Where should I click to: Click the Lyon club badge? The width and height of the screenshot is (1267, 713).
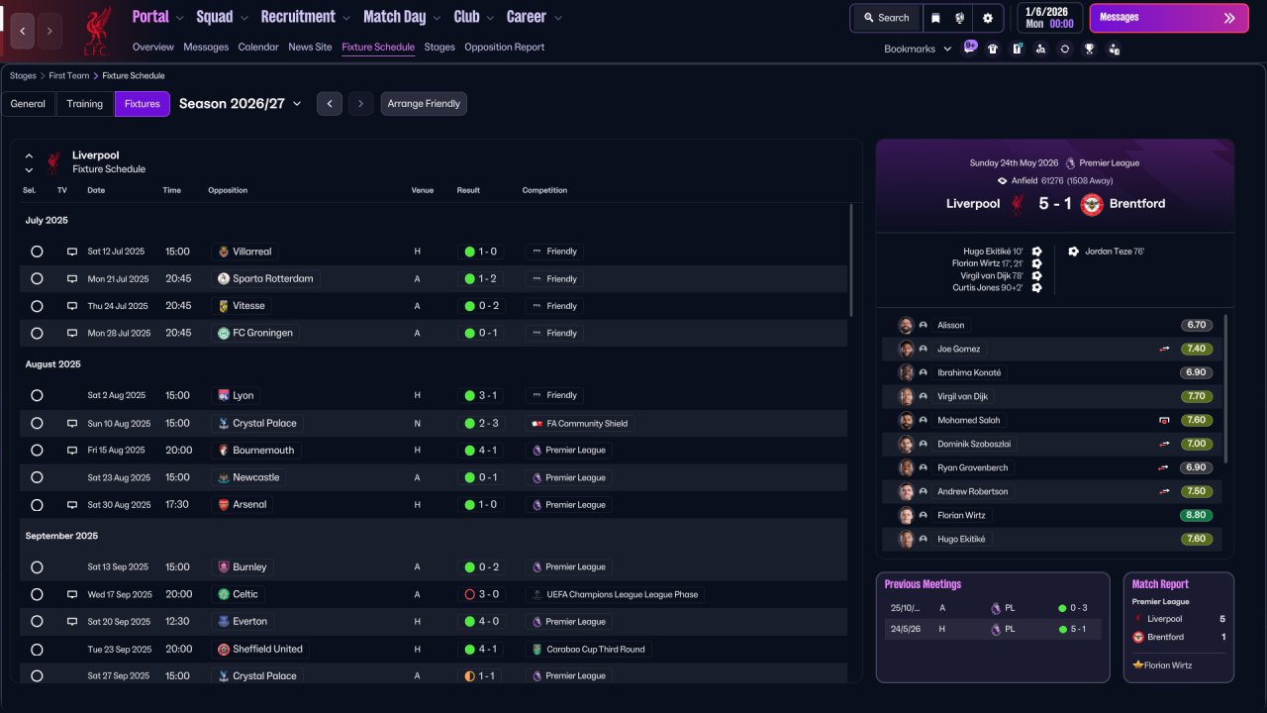pyautogui.click(x=224, y=395)
